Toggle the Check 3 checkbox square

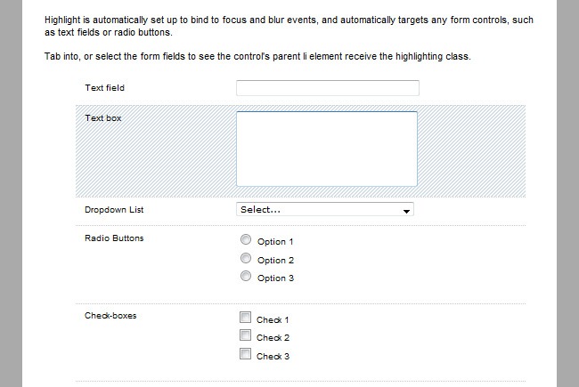click(245, 354)
